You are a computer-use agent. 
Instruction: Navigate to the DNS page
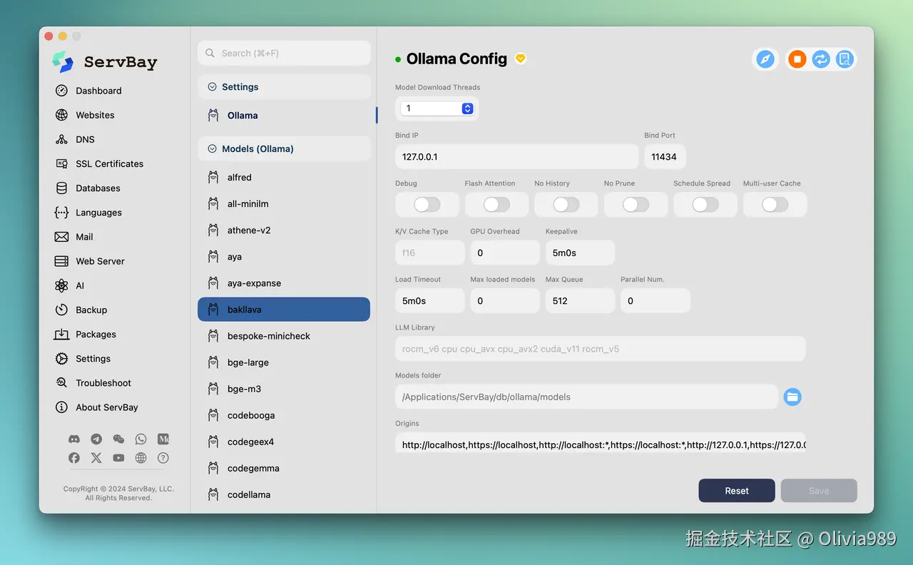85,139
